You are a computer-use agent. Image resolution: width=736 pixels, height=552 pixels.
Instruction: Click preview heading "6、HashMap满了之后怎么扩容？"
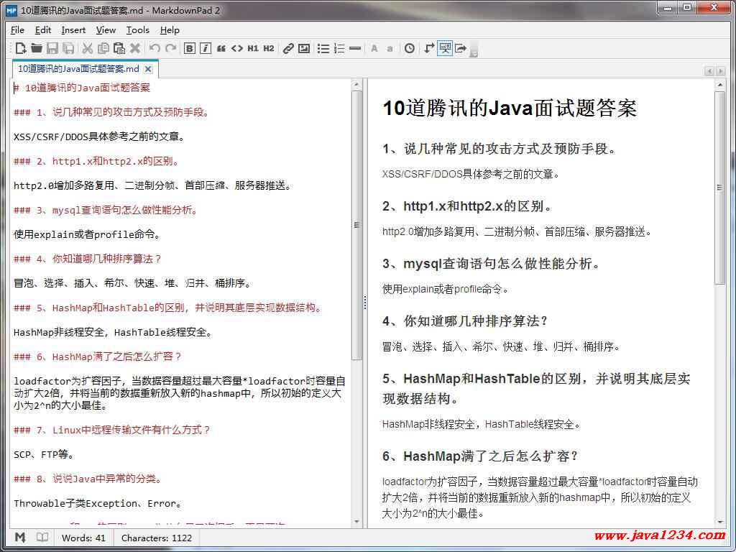(481, 456)
